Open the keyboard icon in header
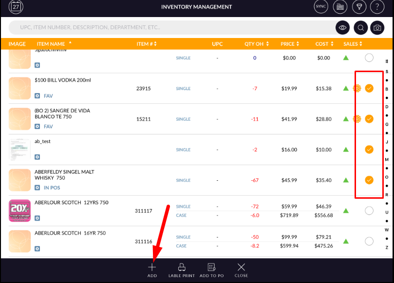 [x=340, y=7]
